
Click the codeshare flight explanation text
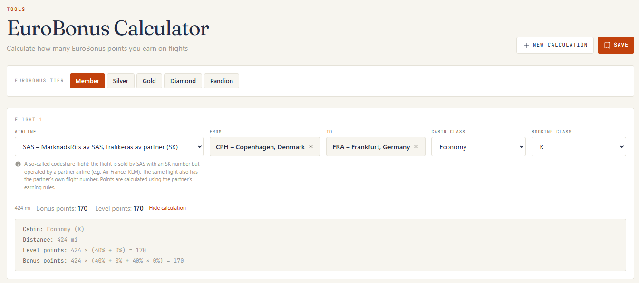pyautogui.click(x=111, y=176)
